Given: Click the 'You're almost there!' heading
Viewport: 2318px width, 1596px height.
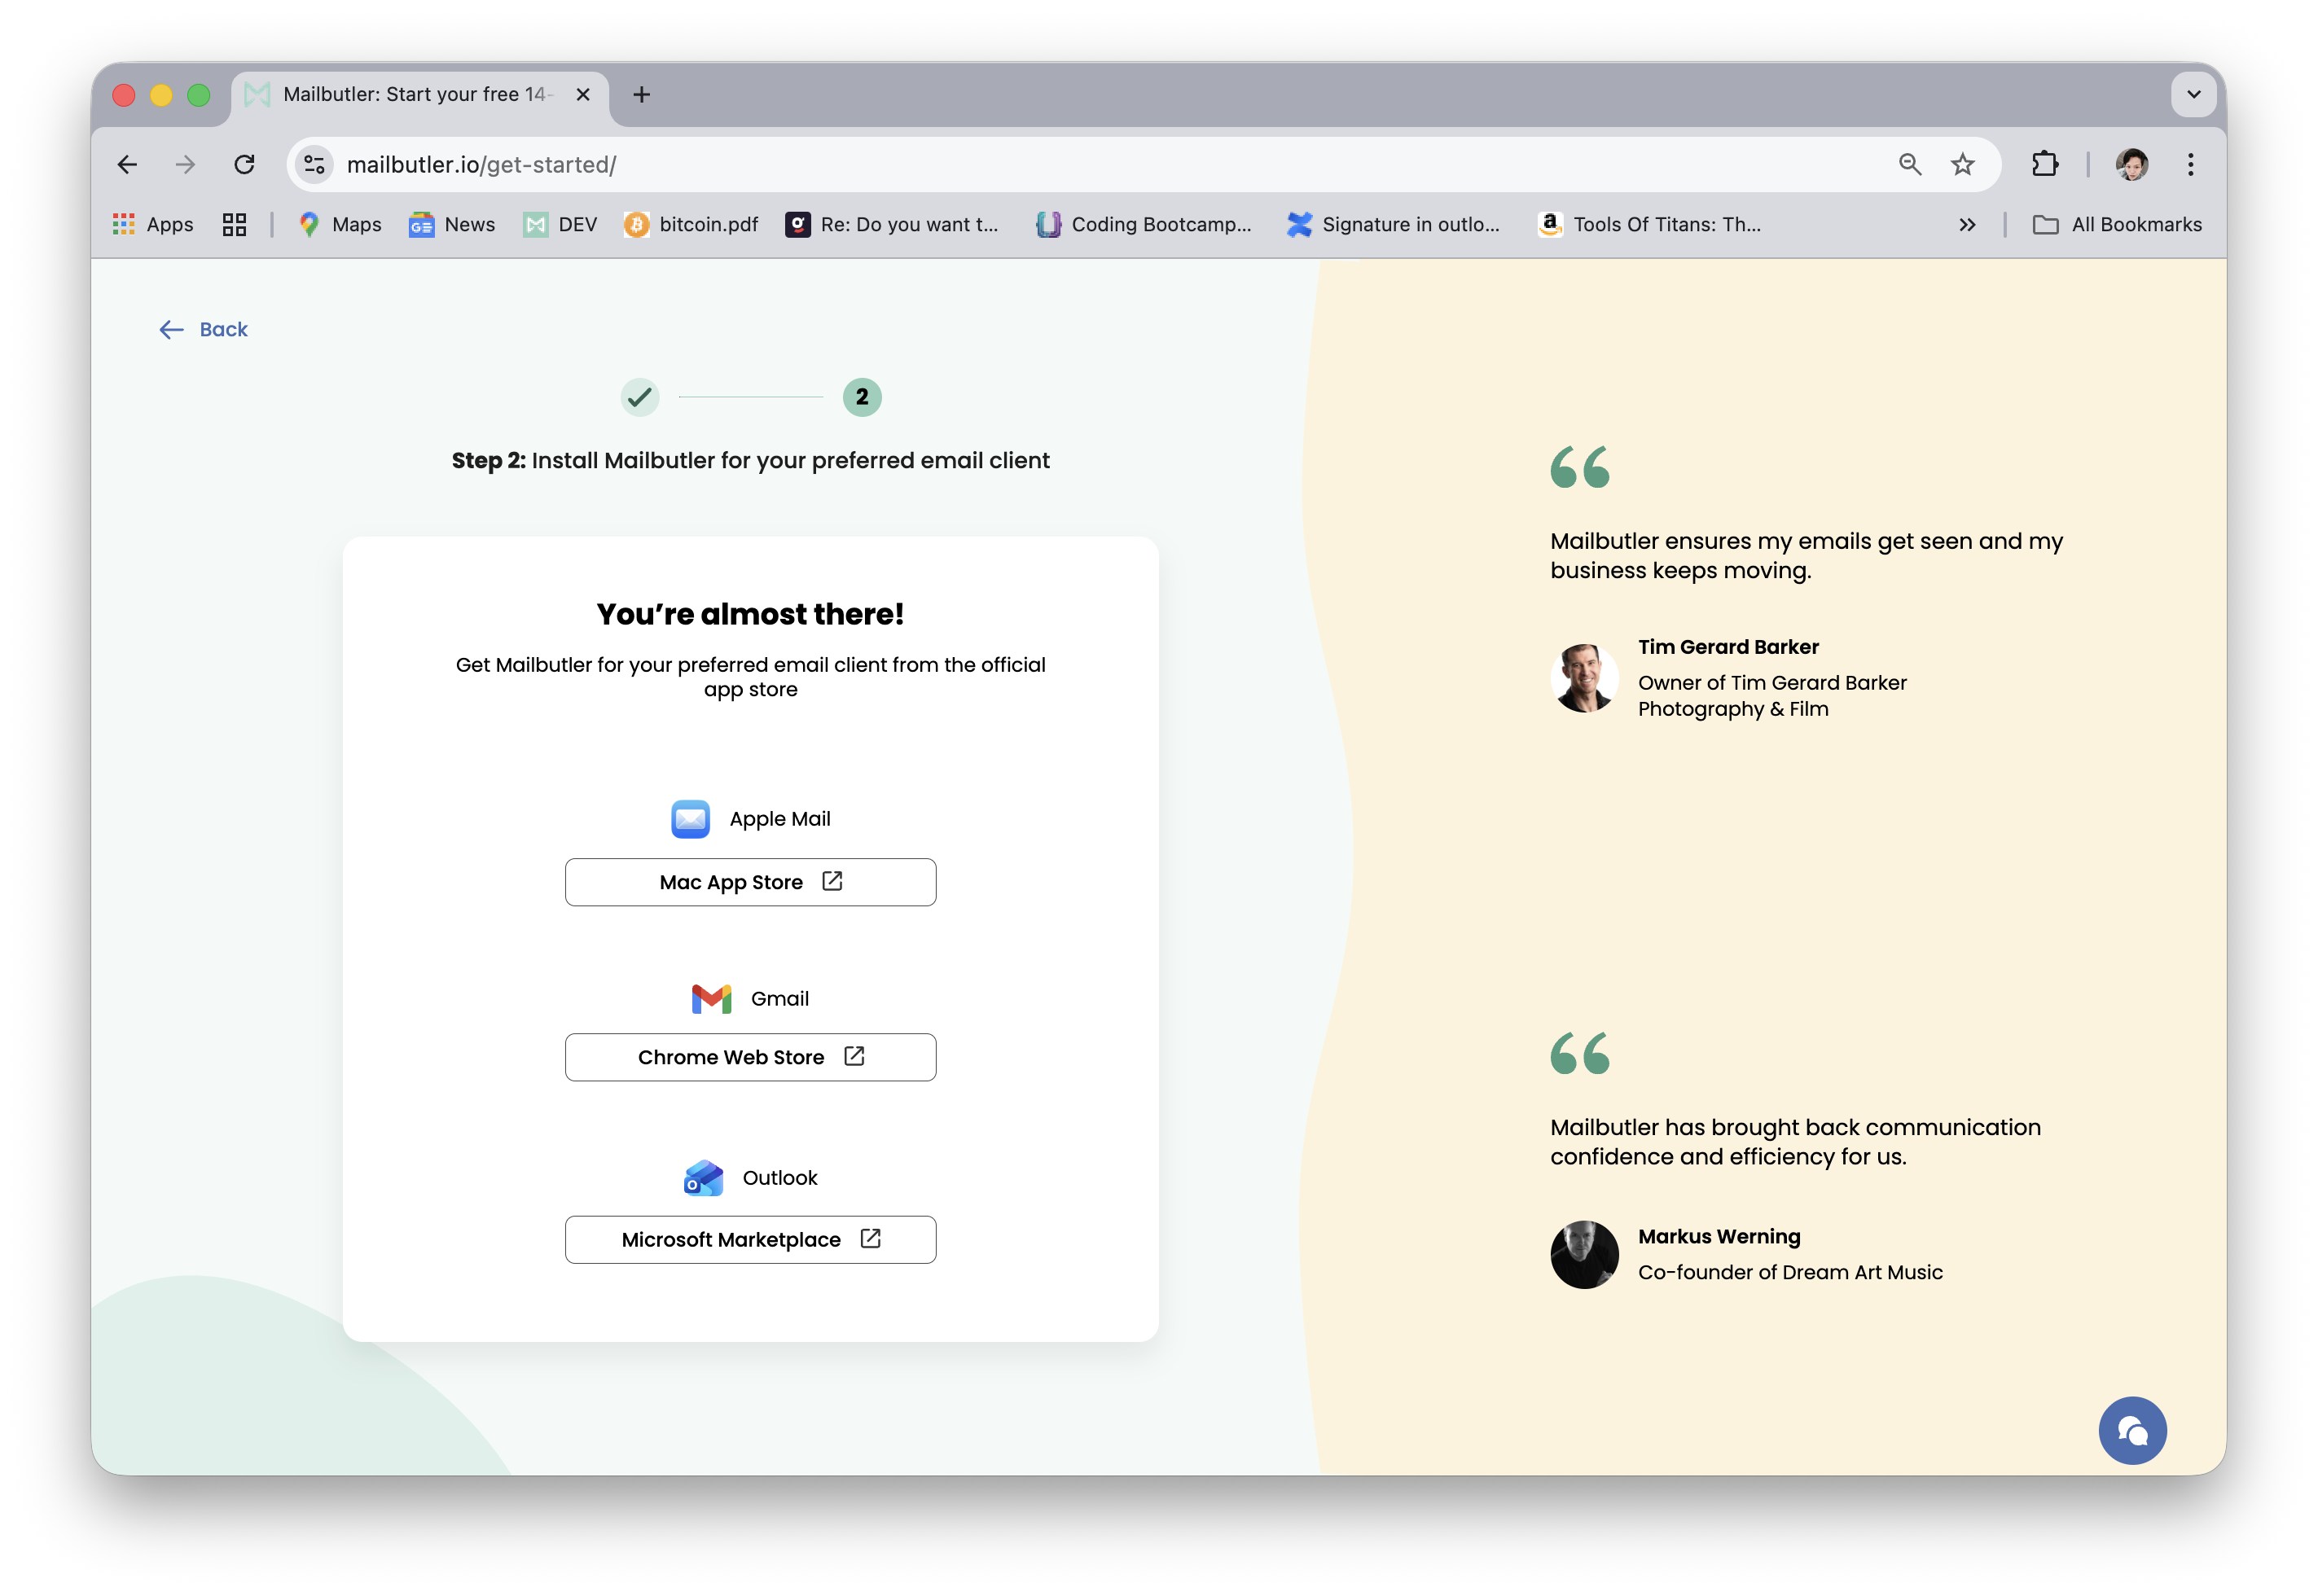Looking at the screenshot, I should click(750, 614).
